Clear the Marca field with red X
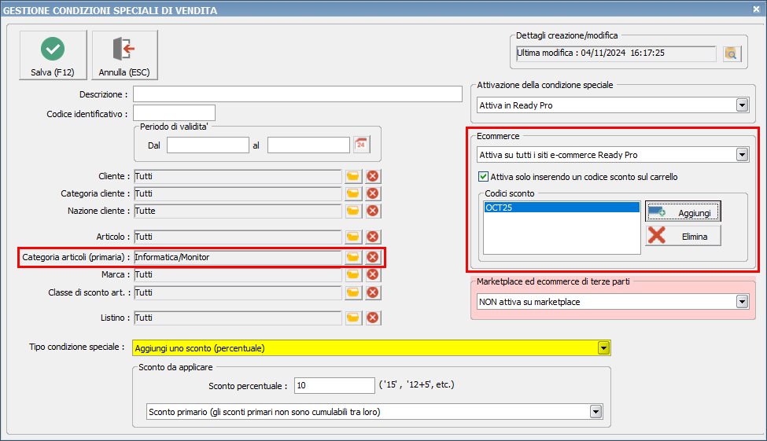This screenshot has width=767, height=441. pos(373,274)
